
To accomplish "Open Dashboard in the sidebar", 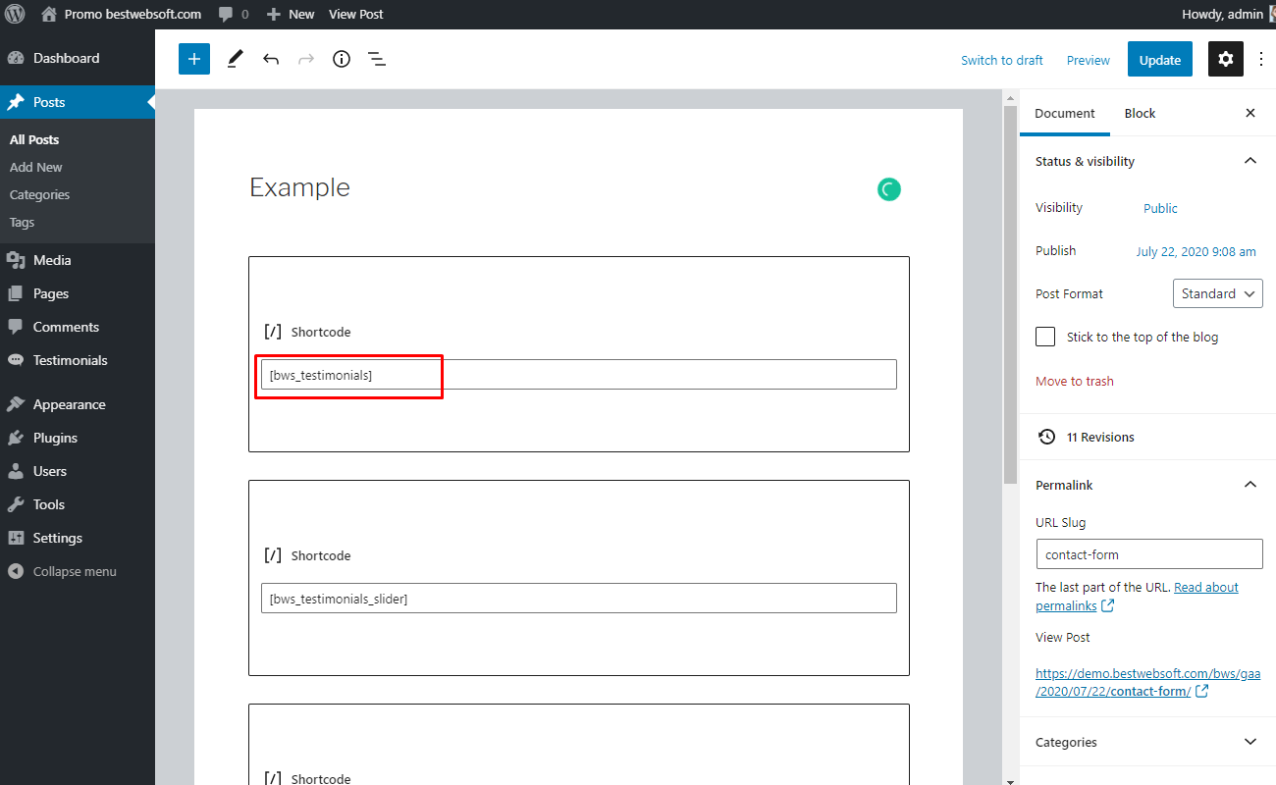I will pyautogui.click(x=78, y=58).
